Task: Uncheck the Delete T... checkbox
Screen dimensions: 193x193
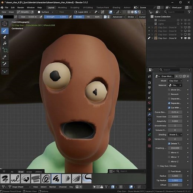Action: pyautogui.click(x=169, y=144)
